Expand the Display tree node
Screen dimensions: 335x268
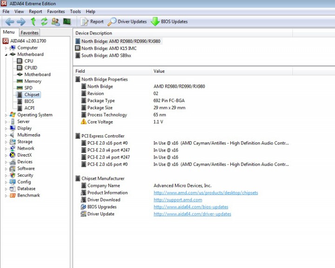pos(6,129)
